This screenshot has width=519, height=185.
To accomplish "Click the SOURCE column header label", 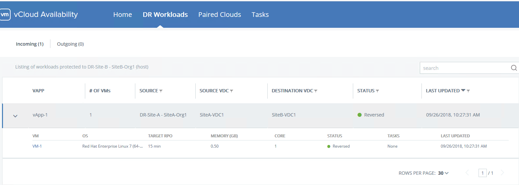I will click(149, 91).
